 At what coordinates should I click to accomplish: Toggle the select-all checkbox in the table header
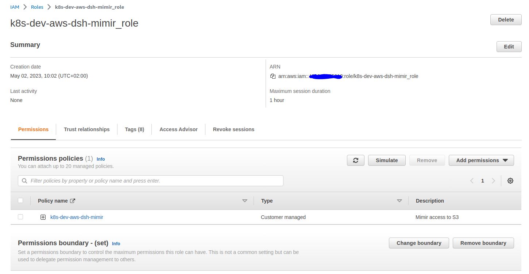pos(20,200)
